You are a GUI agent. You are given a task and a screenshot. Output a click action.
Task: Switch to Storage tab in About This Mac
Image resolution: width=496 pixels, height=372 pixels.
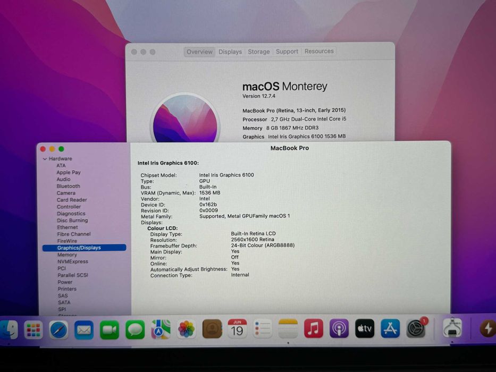point(259,52)
